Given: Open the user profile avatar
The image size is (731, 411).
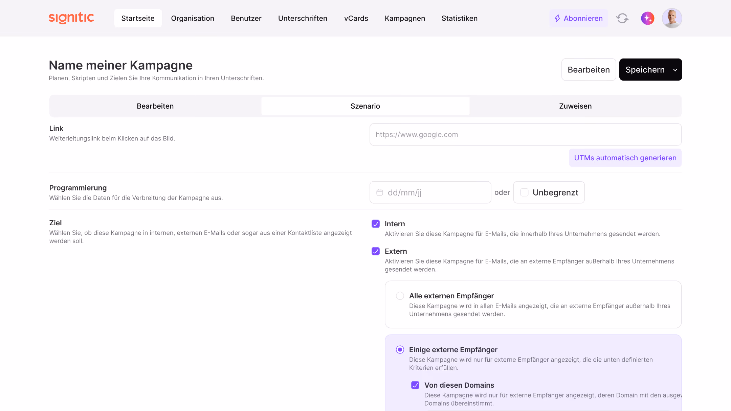Looking at the screenshot, I should (672, 18).
